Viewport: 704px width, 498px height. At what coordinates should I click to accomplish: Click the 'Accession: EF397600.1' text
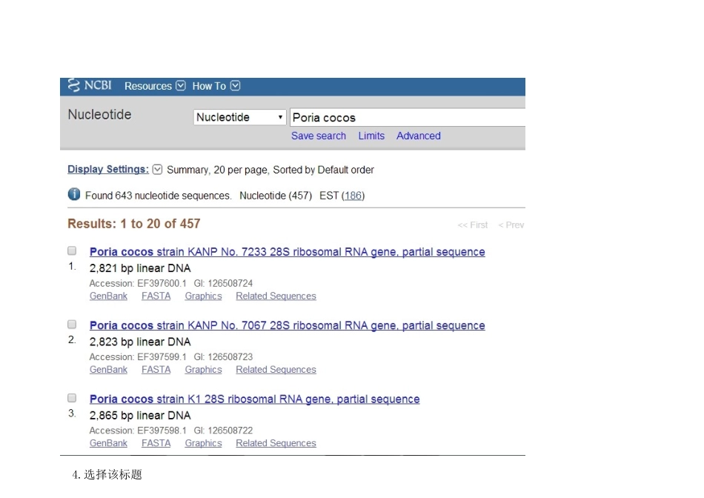click(x=138, y=283)
